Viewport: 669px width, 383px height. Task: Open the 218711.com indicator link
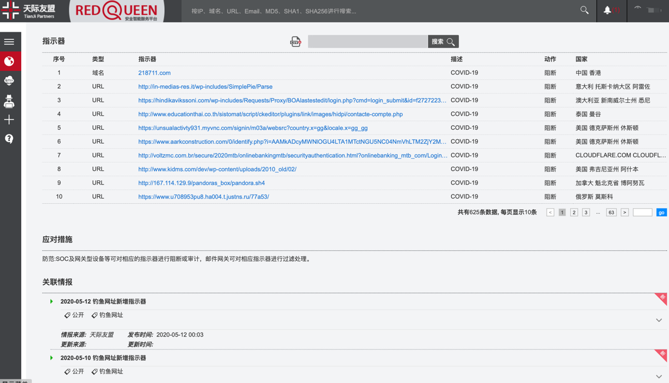tap(154, 73)
